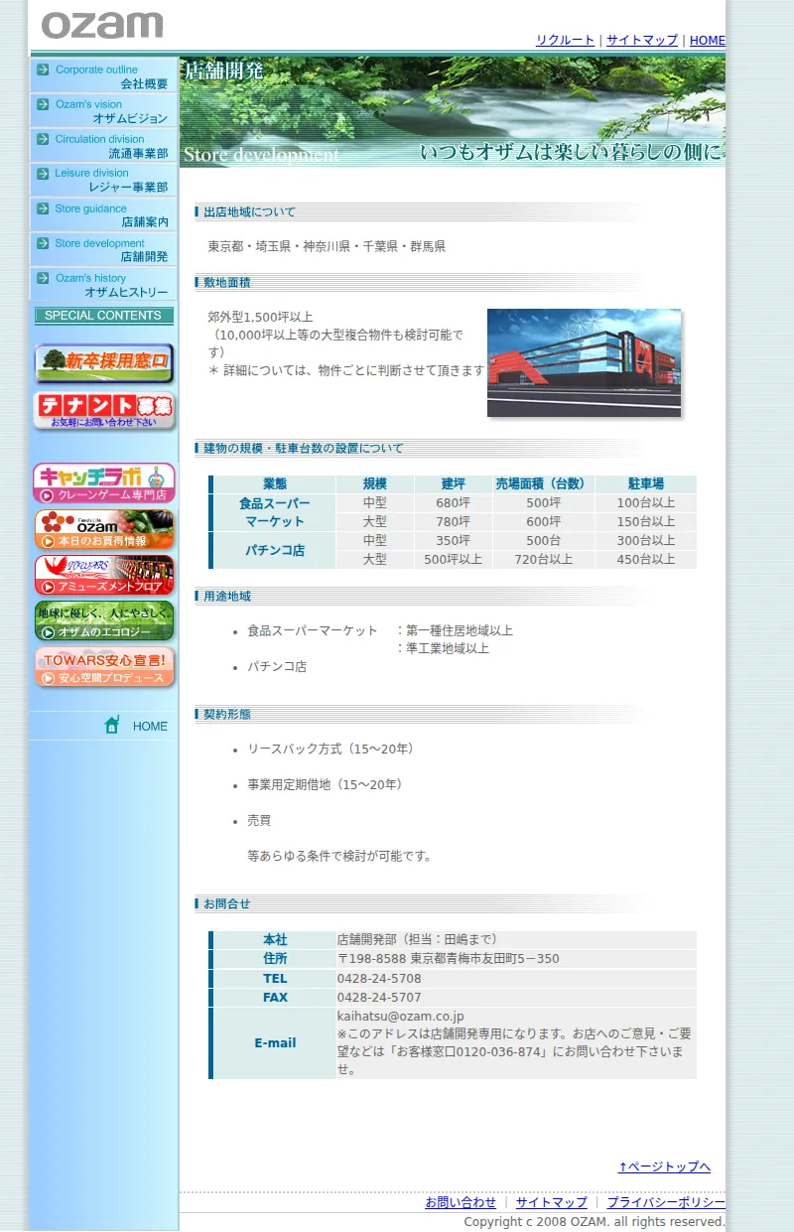This screenshot has width=794, height=1232.
Task: Click the arrow icon beside Ozam's vision
Action: [43, 104]
